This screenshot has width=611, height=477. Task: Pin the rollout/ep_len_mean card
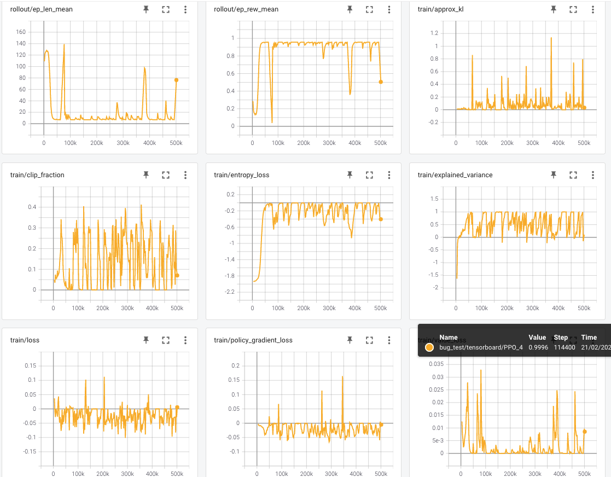click(146, 9)
